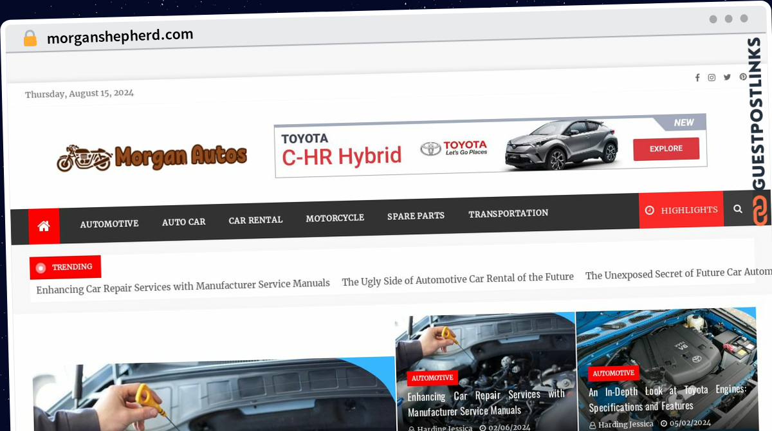
Task: Click the morganshepherd.com address text
Action: tap(120, 36)
